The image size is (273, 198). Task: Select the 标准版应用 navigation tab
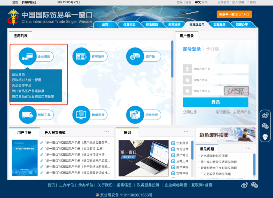click(197, 25)
